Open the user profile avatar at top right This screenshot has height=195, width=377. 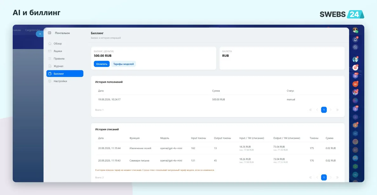[355, 30]
